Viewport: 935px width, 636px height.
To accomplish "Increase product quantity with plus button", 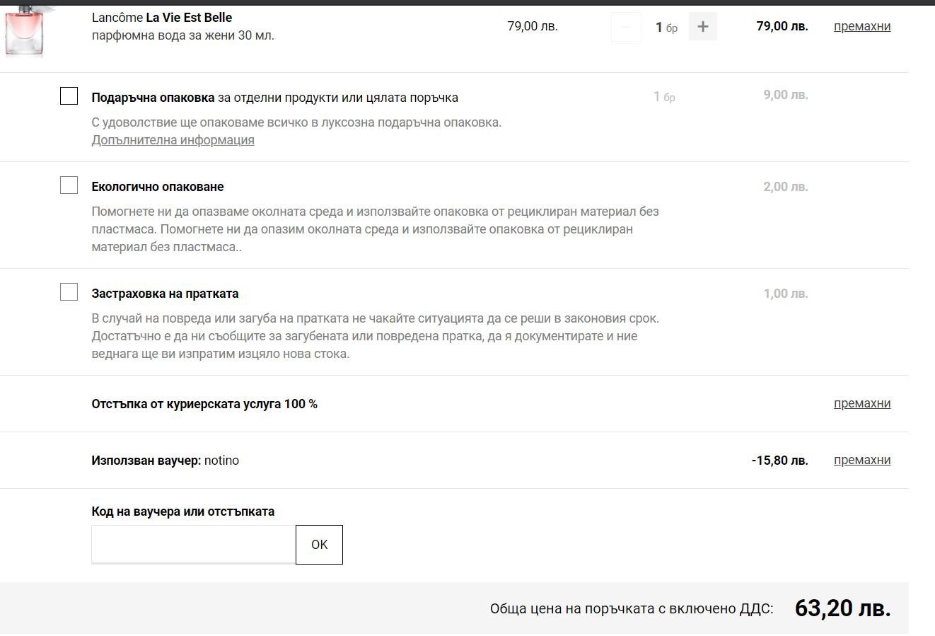I will pos(702,27).
